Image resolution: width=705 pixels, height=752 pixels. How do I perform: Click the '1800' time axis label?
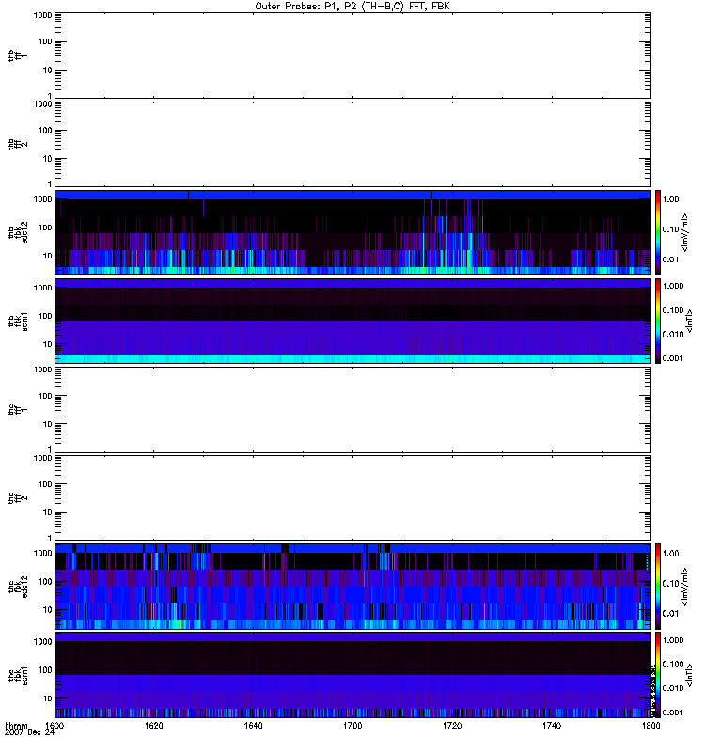(x=650, y=726)
